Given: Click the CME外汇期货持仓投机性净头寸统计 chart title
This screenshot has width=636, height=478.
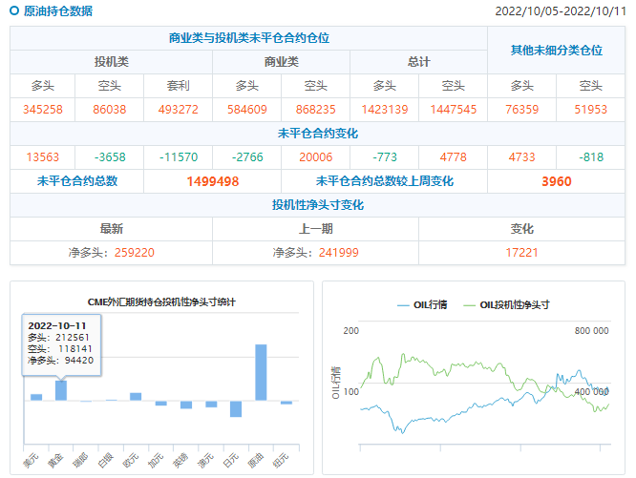Looking at the screenshot, I should coord(161,301).
